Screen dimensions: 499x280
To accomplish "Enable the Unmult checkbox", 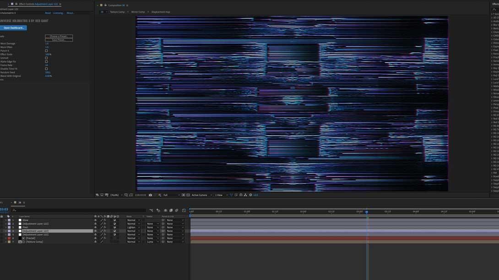I will pyautogui.click(x=46, y=58).
